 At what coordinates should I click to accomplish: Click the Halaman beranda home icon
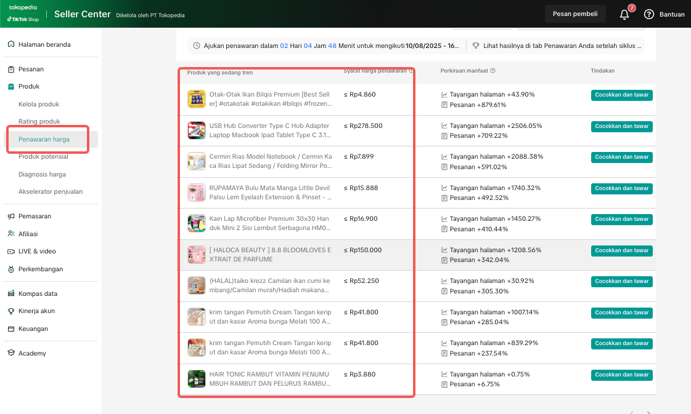pyautogui.click(x=11, y=45)
